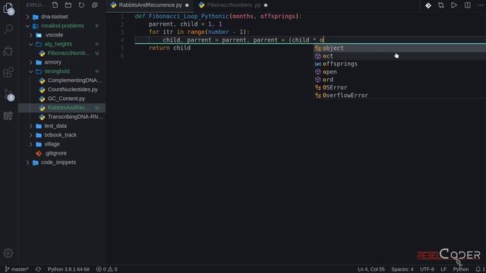Viewport: 486px width, 273px height.
Task: Open the Extensions view
Action: pos(8,73)
